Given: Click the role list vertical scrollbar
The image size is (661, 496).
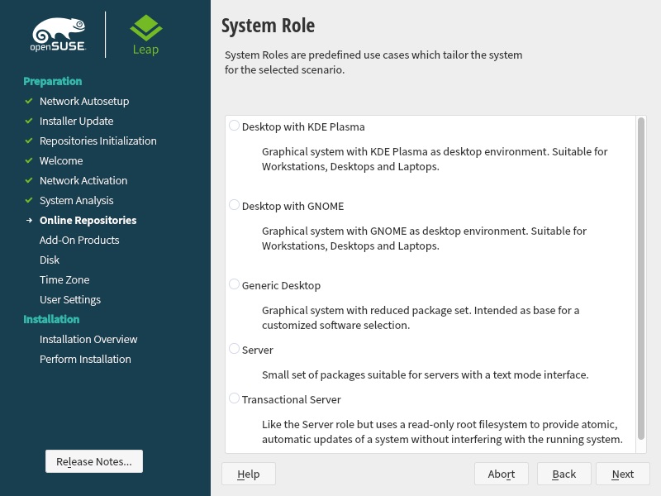Looking at the screenshot, I should 641,279.
